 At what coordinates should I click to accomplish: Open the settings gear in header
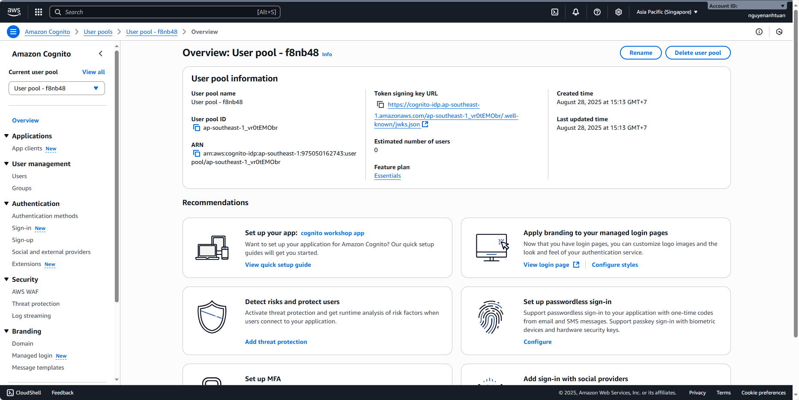(618, 12)
